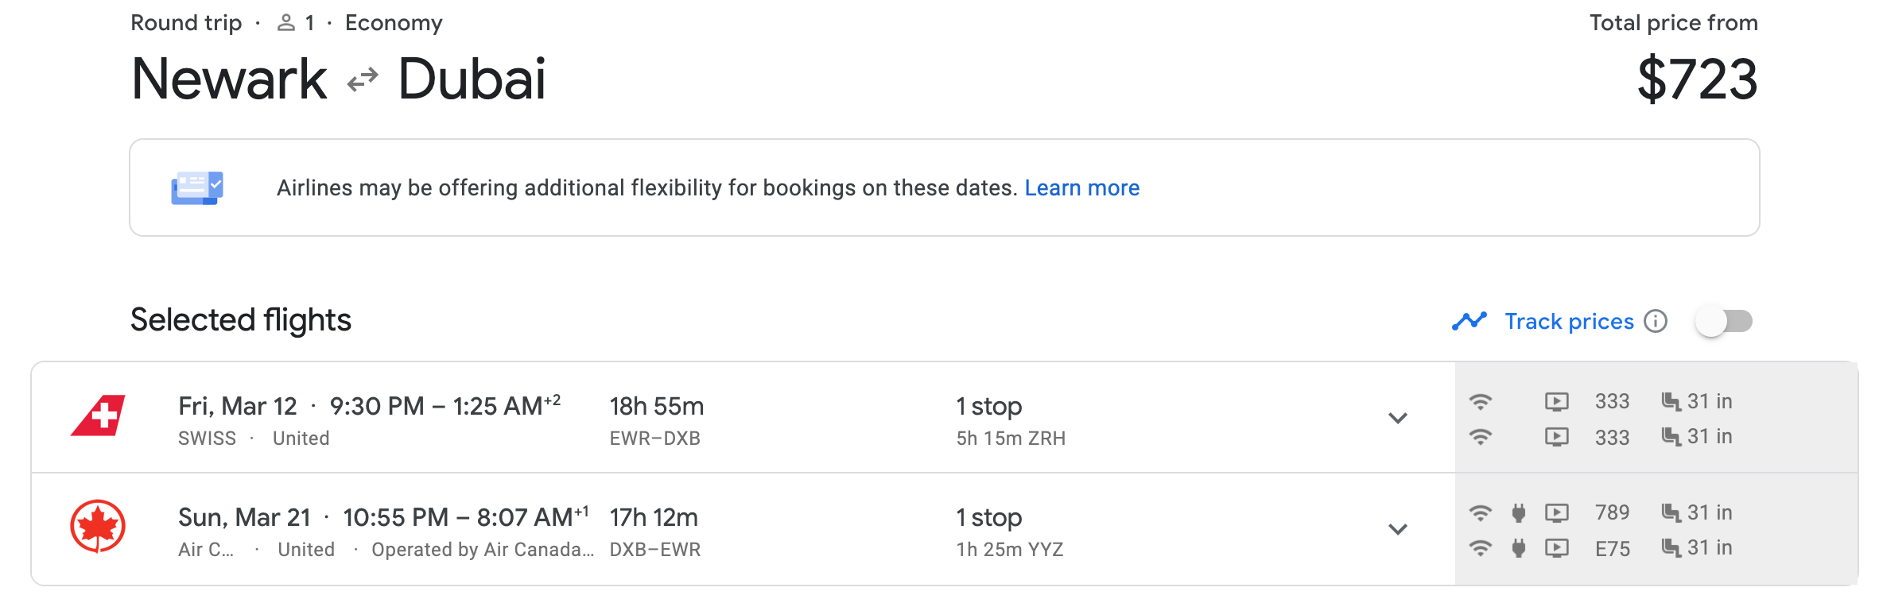Image resolution: width=1883 pixels, height=599 pixels.
Task: Expand the Sun, Mar 21 Air Canada flight
Action: (x=1398, y=529)
